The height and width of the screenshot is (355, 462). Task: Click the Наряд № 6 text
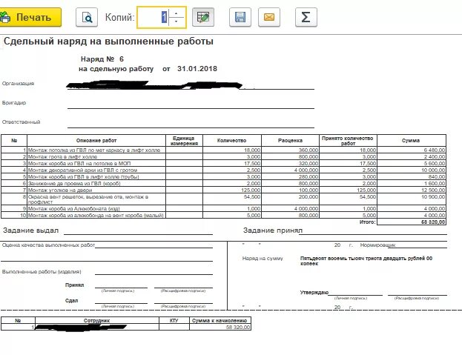point(102,59)
